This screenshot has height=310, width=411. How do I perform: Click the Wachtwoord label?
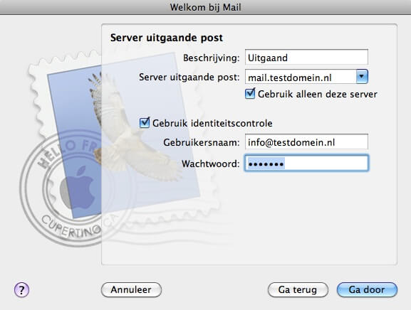210,164
